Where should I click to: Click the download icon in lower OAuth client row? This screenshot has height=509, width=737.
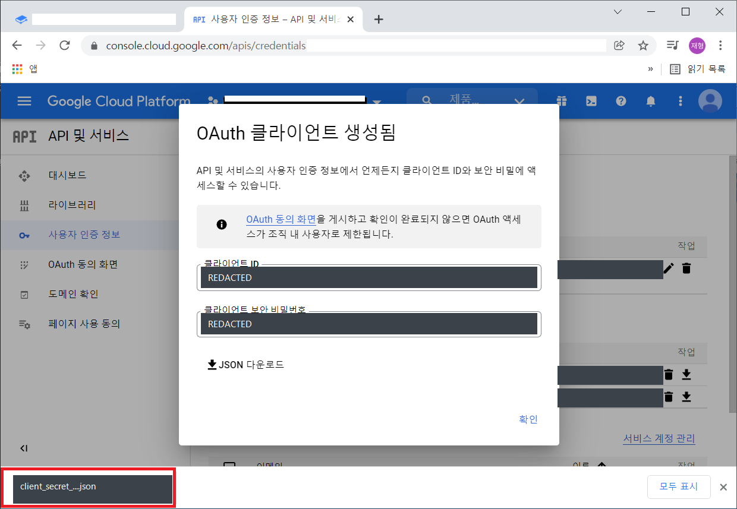(x=686, y=397)
